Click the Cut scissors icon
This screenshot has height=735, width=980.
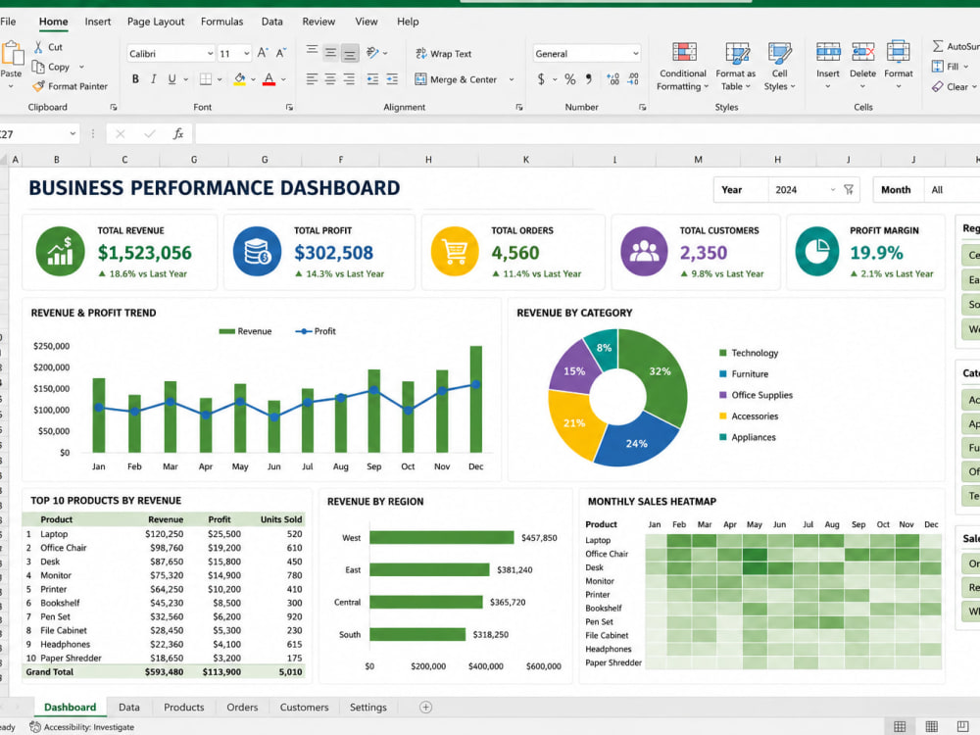(39, 47)
